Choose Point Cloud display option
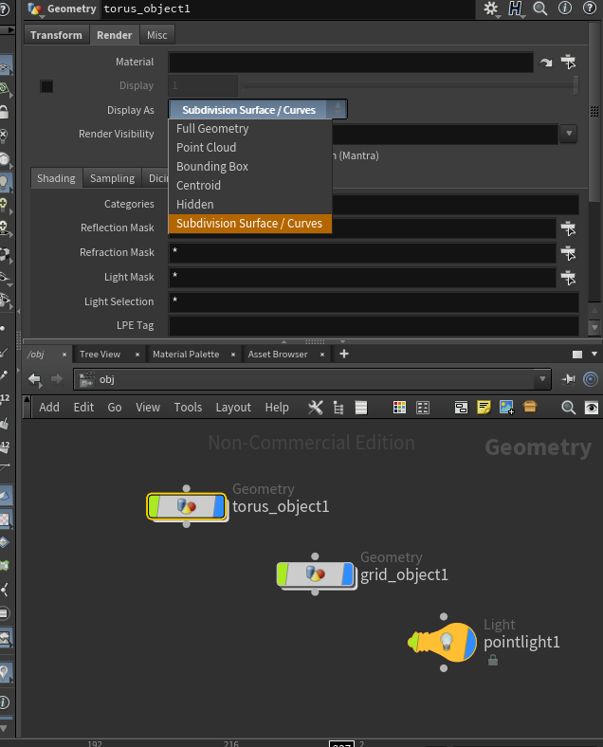The height and width of the screenshot is (747, 603). (206, 148)
